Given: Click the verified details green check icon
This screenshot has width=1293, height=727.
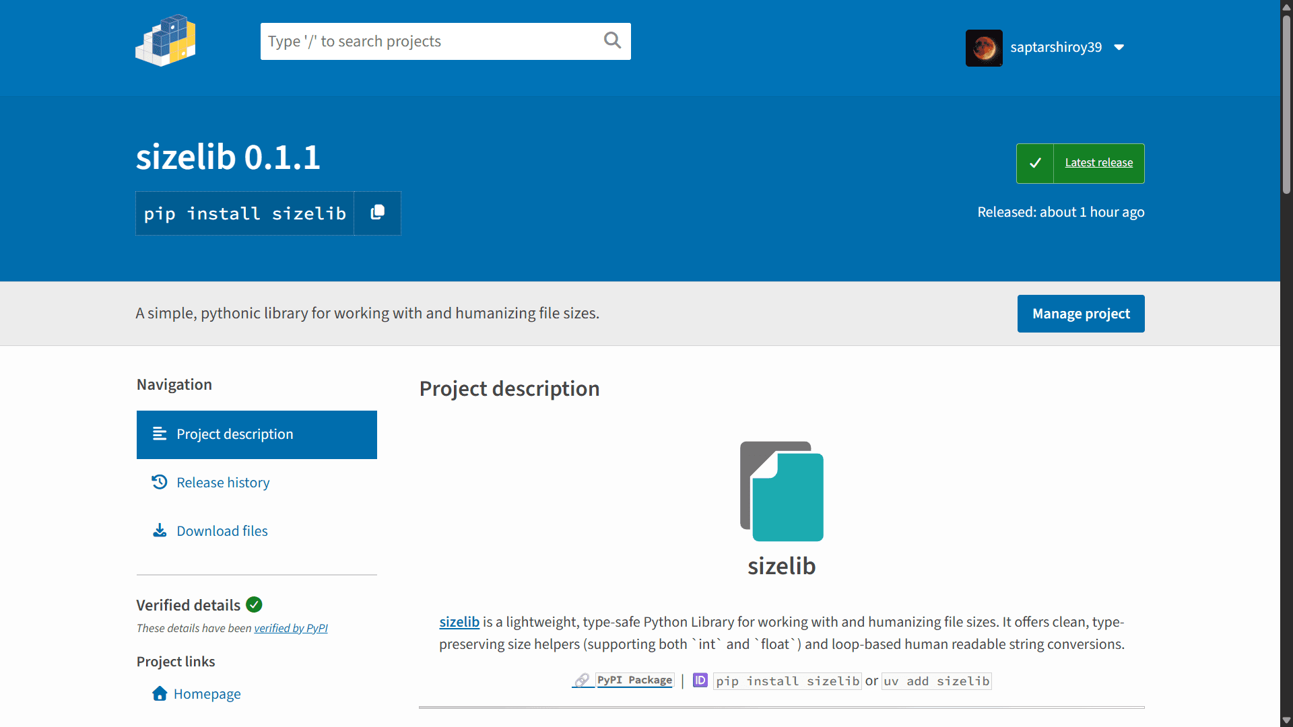Looking at the screenshot, I should tap(254, 604).
